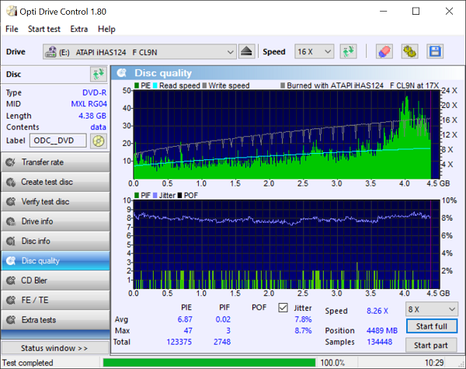Viewport: 466px width, 369px height.
Task: Open the Extra menu
Action: point(78,29)
